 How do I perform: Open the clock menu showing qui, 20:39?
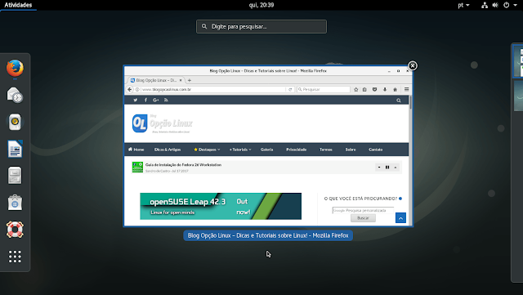coord(261,5)
